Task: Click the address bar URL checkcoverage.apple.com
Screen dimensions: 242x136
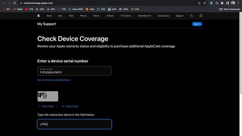Action: (38, 3)
